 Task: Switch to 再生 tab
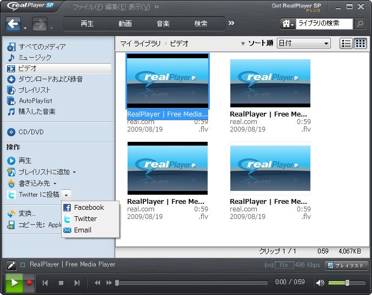87,23
